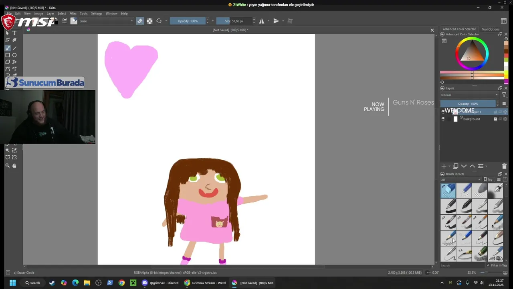Click the vertical mirror tool icon
The width and height of the screenshot is (513, 289).
[276, 21]
